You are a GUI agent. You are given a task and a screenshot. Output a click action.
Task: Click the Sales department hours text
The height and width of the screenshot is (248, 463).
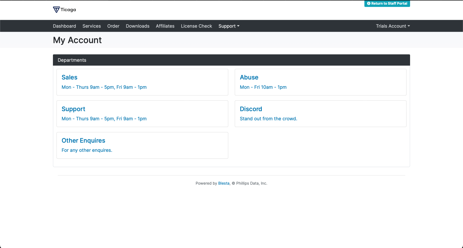[x=104, y=87]
